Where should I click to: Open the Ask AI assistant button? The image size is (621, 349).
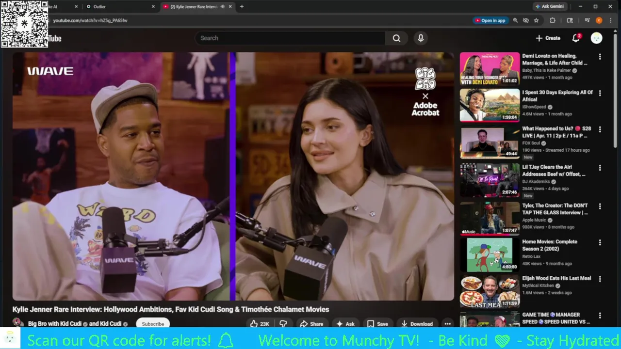coord(345,324)
